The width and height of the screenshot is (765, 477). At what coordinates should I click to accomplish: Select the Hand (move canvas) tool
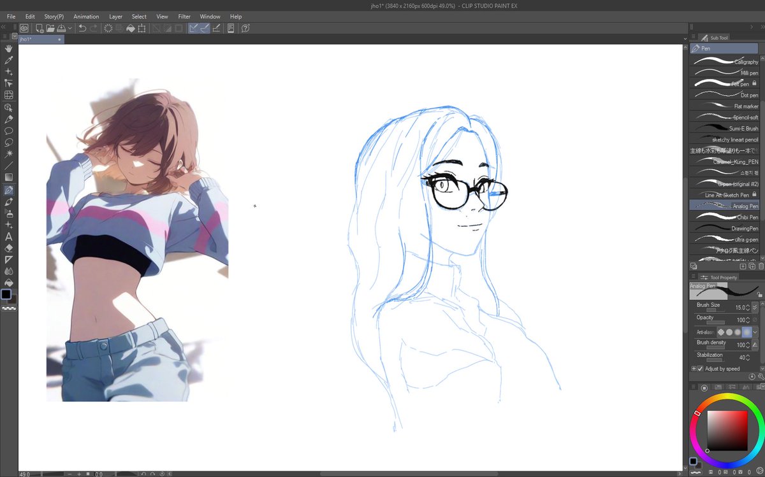[x=9, y=48]
